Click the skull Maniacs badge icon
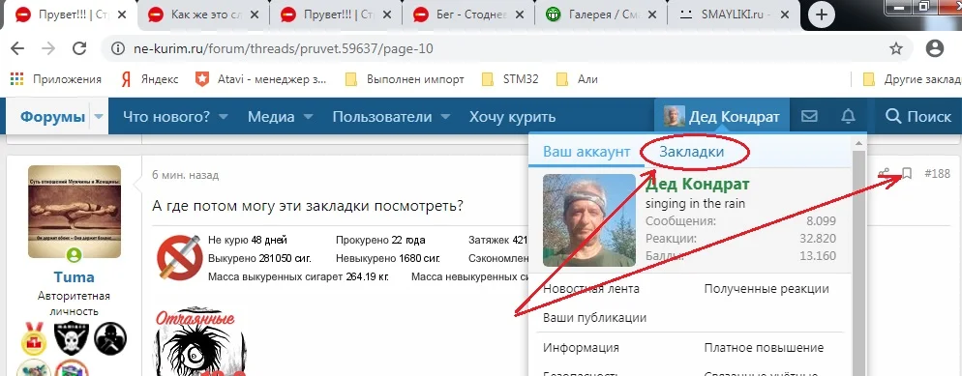 point(72,338)
